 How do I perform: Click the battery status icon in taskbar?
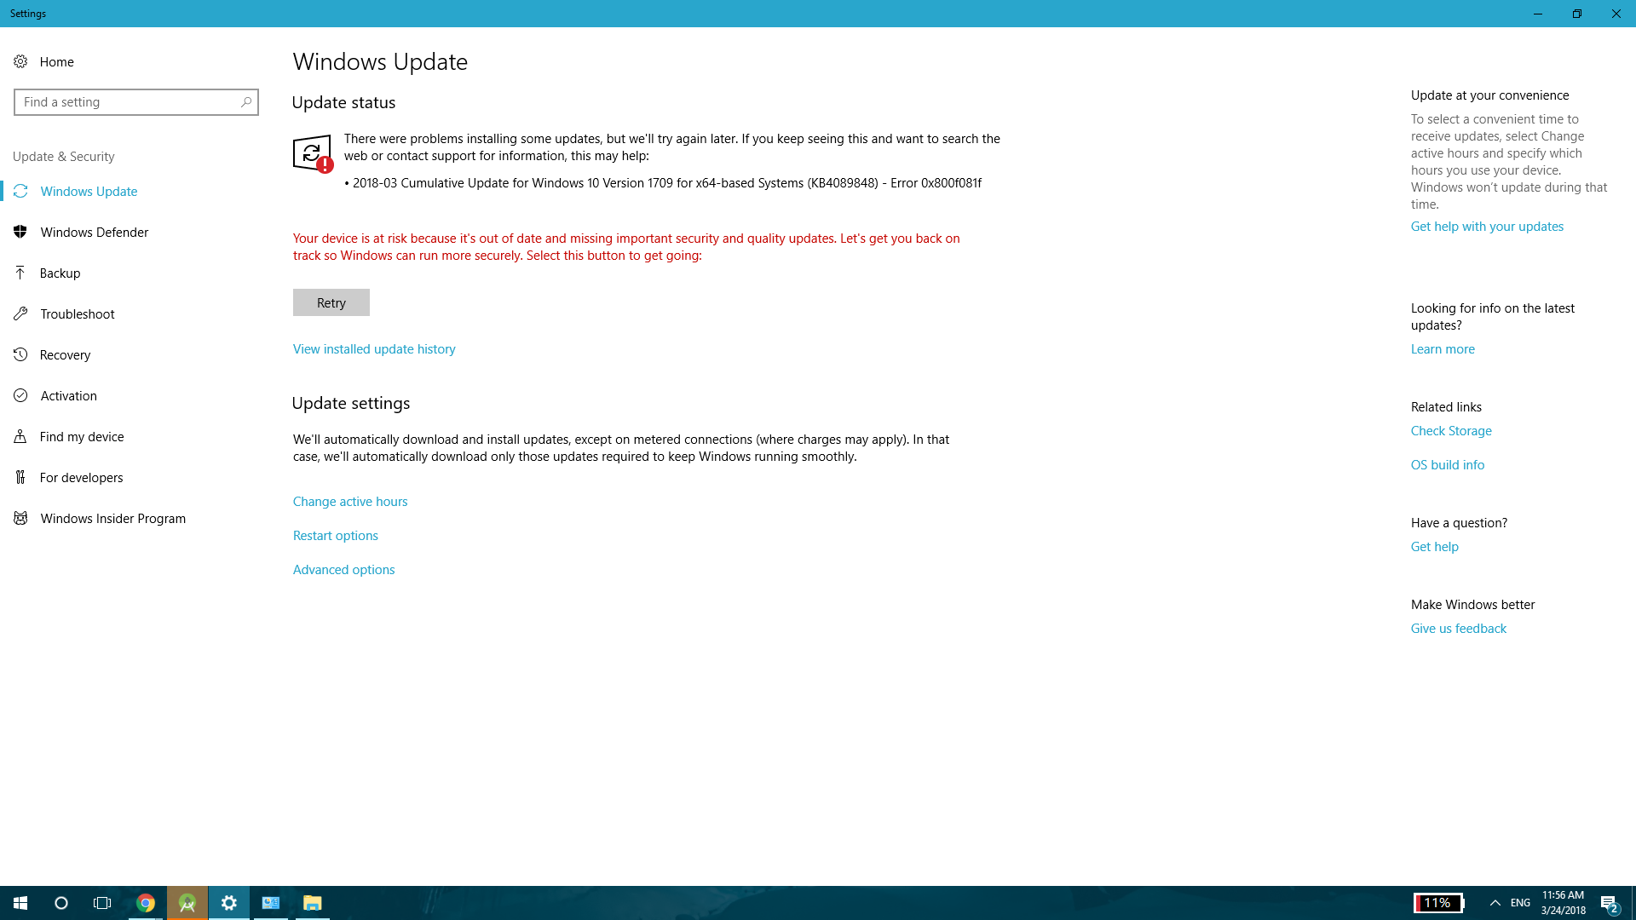pyautogui.click(x=1439, y=902)
